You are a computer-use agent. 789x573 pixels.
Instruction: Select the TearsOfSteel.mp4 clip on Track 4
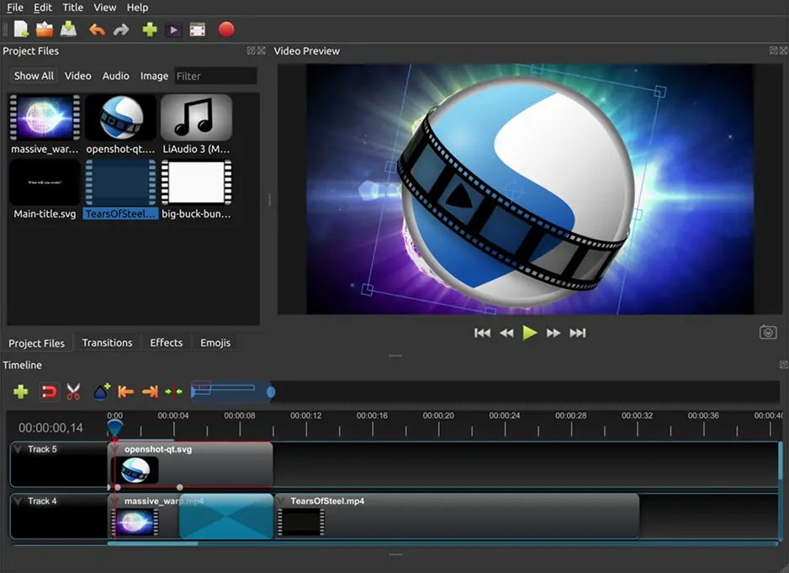click(457, 516)
